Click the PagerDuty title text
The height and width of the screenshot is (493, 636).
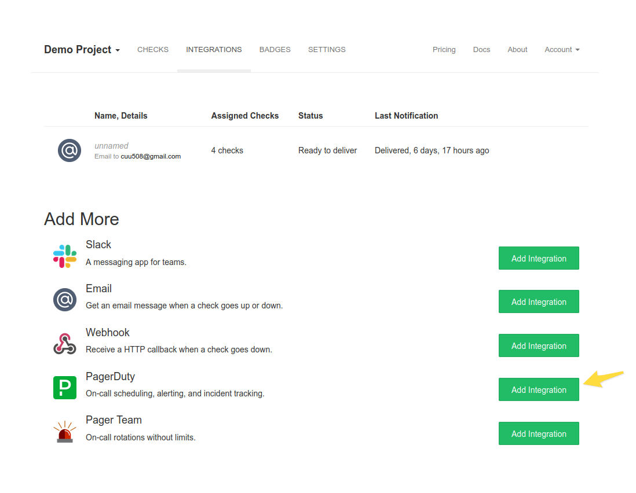pyautogui.click(x=110, y=376)
